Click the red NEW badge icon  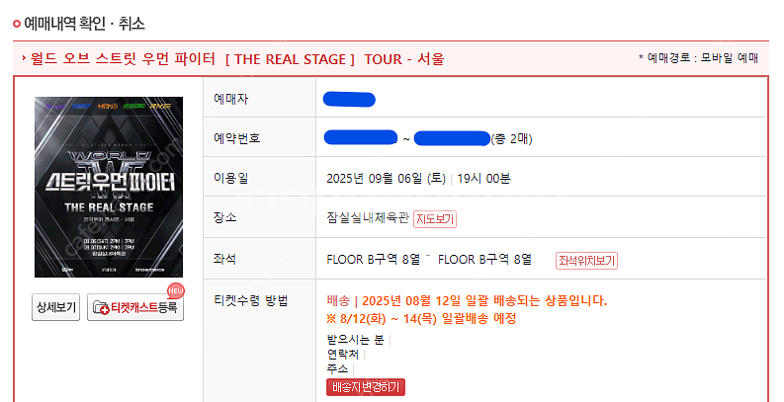(176, 291)
